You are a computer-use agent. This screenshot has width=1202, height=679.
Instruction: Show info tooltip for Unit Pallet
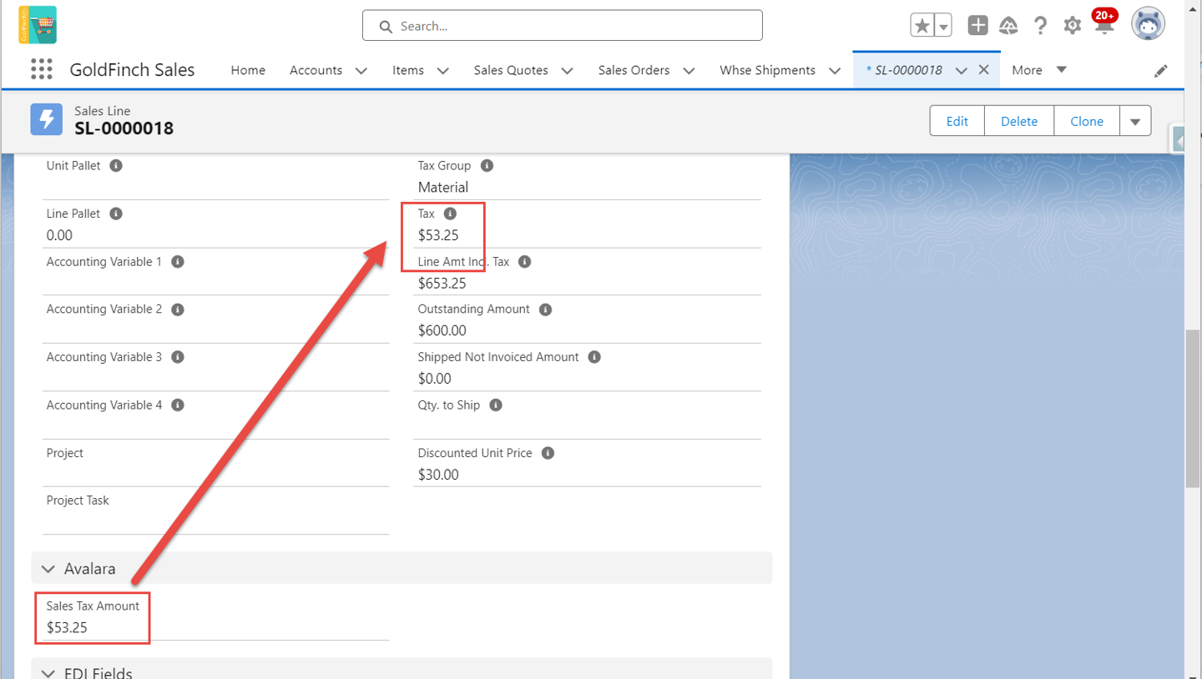click(x=116, y=165)
